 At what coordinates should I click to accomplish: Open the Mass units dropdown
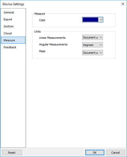click(x=92, y=53)
